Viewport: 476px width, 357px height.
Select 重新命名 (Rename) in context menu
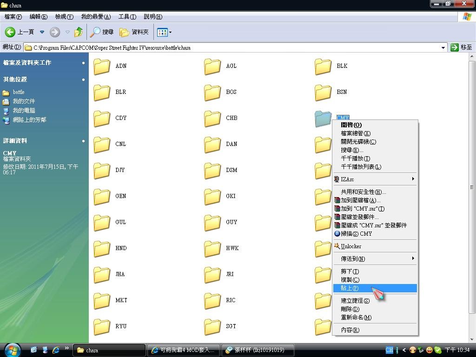click(356, 317)
